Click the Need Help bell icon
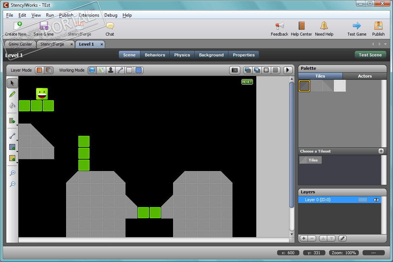 point(324,26)
